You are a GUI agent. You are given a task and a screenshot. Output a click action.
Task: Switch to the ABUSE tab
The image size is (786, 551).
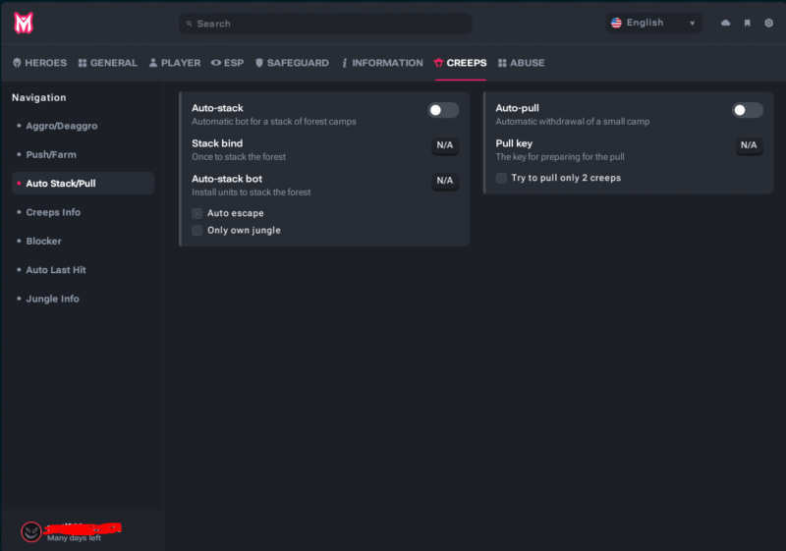(x=522, y=63)
